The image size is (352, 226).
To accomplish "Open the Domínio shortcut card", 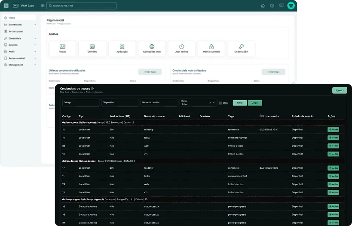I will point(92,49).
